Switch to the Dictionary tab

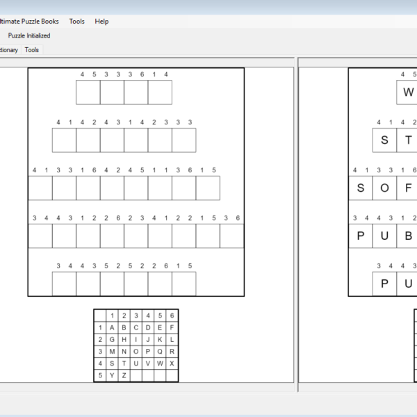[8, 50]
